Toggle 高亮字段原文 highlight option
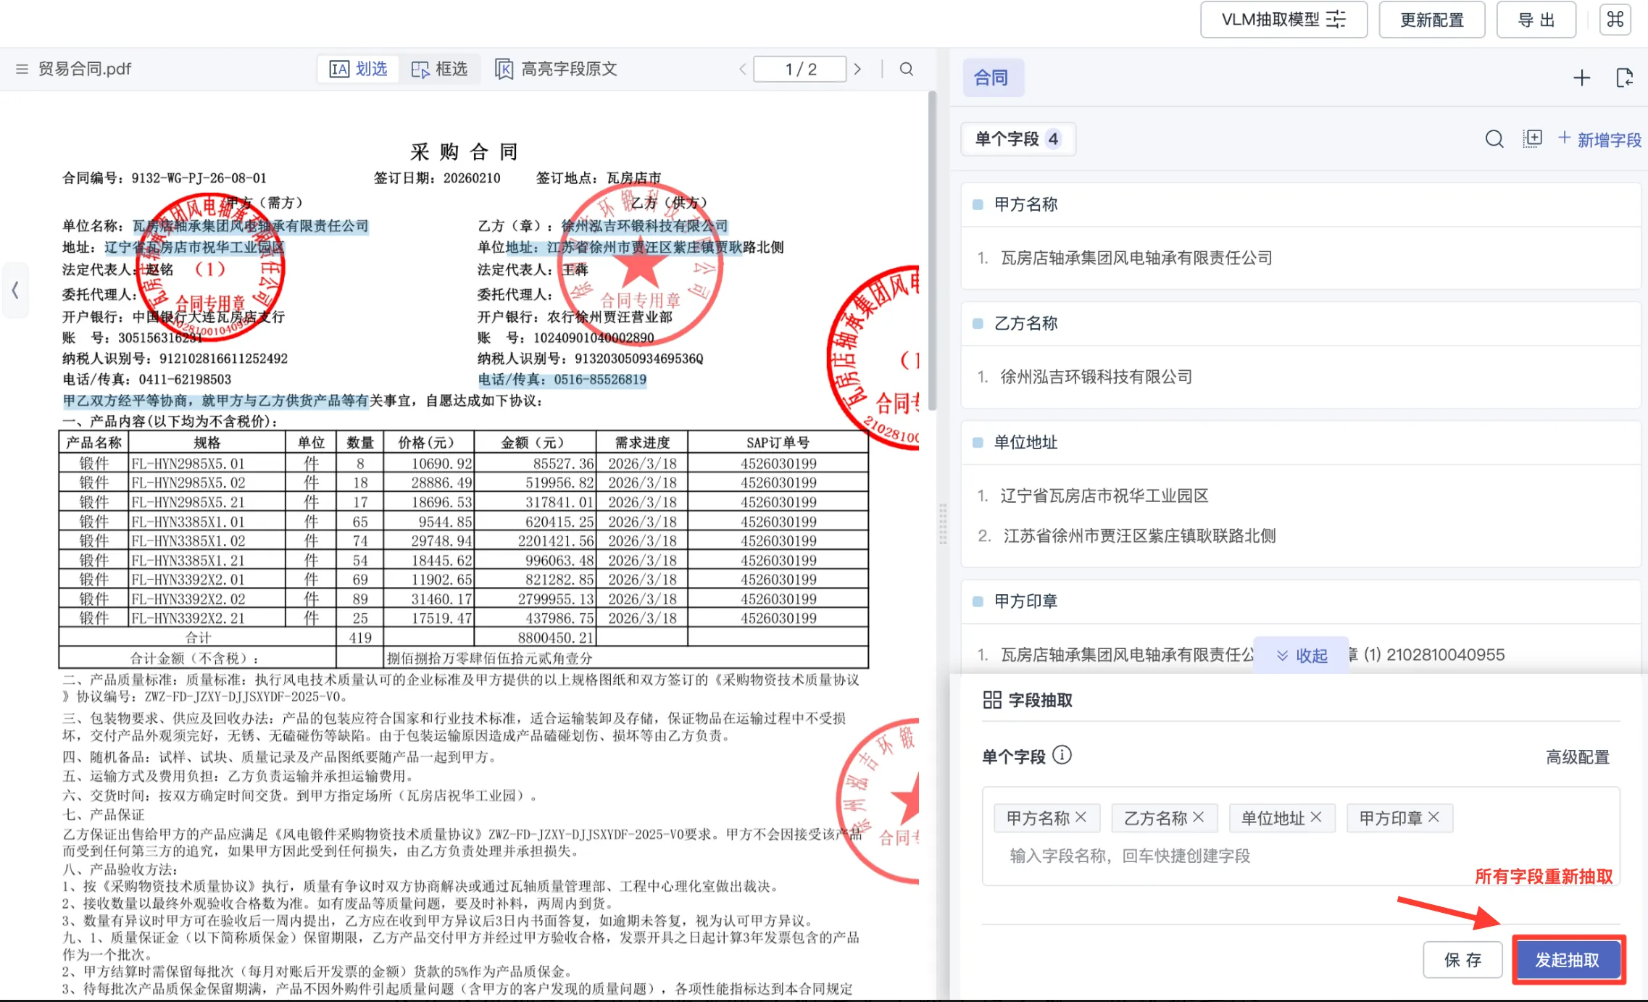This screenshot has height=1002, width=1648. (556, 69)
